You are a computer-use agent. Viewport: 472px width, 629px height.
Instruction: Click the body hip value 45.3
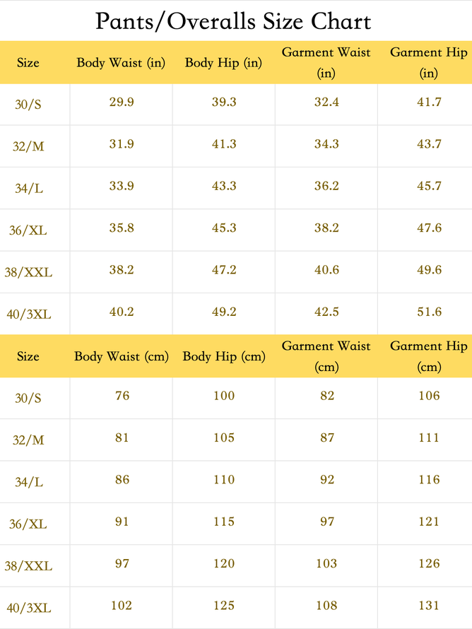(224, 228)
